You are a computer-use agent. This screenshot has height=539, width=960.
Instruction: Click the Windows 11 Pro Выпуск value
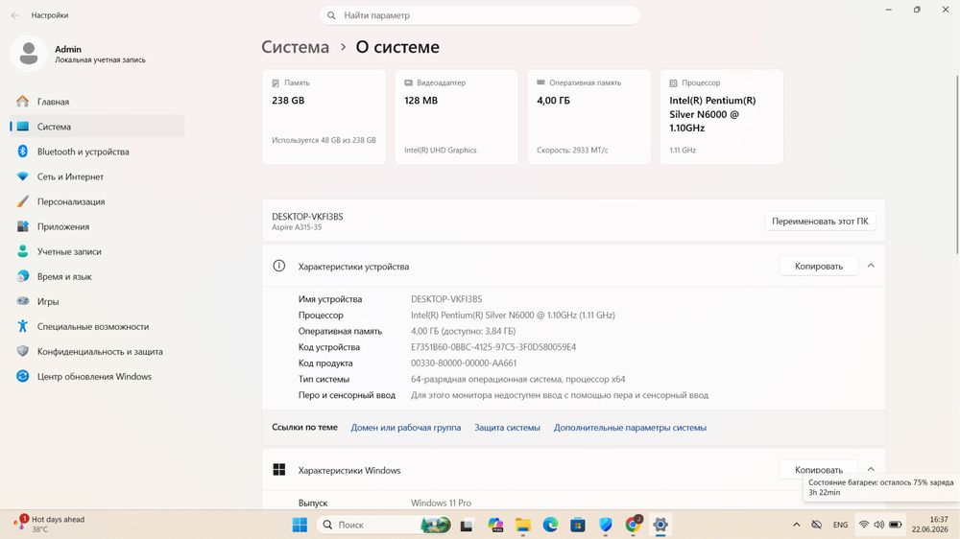point(441,503)
